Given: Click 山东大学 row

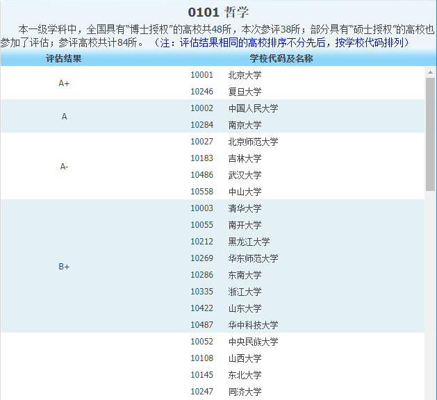Looking at the screenshot, I should coord(277,308).
